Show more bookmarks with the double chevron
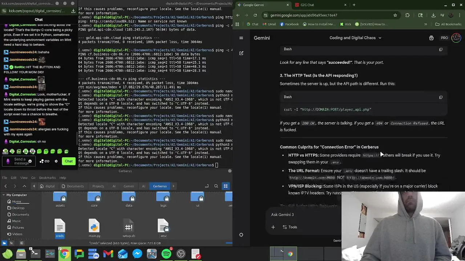This screenshot has height=261, width=465. (x=425, y=24)
